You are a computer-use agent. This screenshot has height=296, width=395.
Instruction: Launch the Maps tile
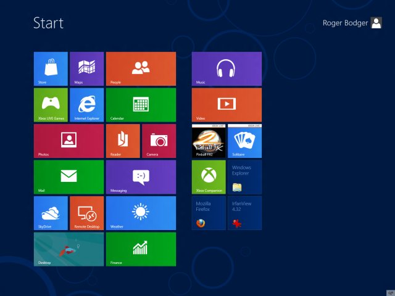(86, 68)
